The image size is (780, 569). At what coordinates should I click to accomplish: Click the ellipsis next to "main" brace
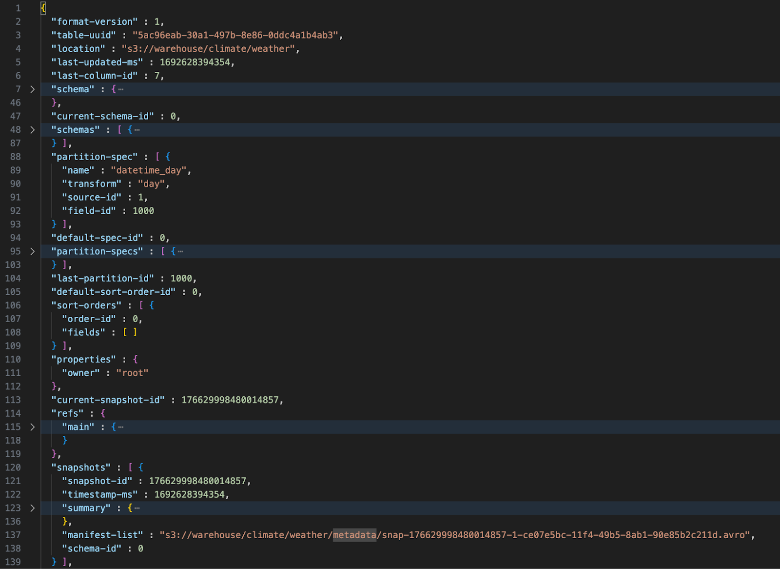pos(121,427)
